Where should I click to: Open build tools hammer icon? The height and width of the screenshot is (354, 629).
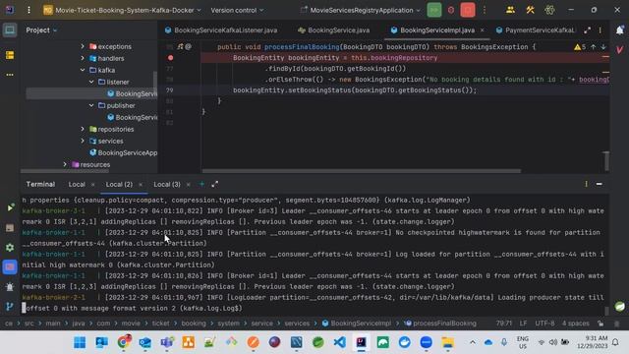pos(531,10)
